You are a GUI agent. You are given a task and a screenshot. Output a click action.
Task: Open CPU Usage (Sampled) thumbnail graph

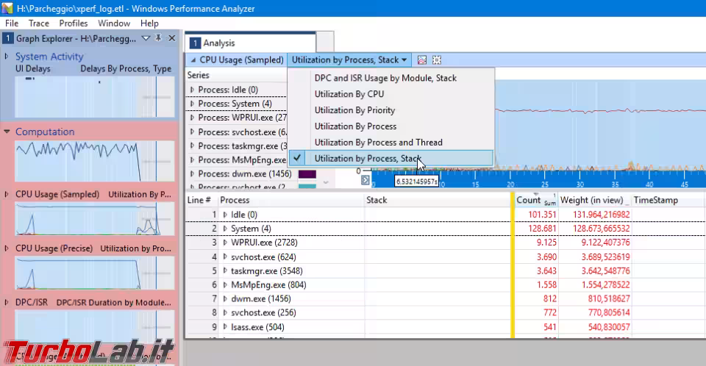[x=95, y=219]
